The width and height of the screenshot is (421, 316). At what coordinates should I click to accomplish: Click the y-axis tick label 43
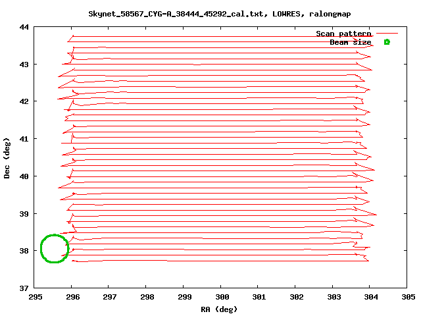[24, 65]
